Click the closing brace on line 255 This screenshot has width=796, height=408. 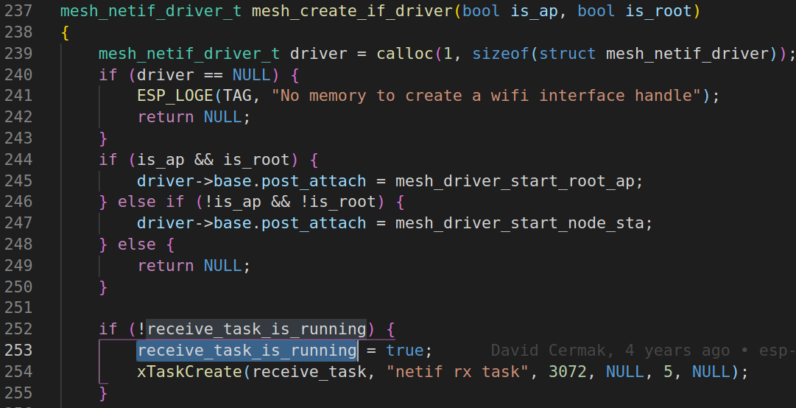[x=103, y=393]
